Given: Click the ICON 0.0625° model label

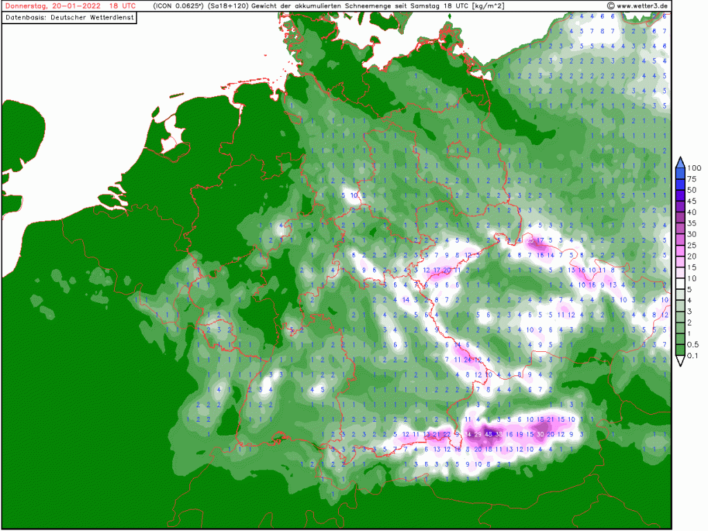Looking at the screenshot, I should (x=174, y=6).
